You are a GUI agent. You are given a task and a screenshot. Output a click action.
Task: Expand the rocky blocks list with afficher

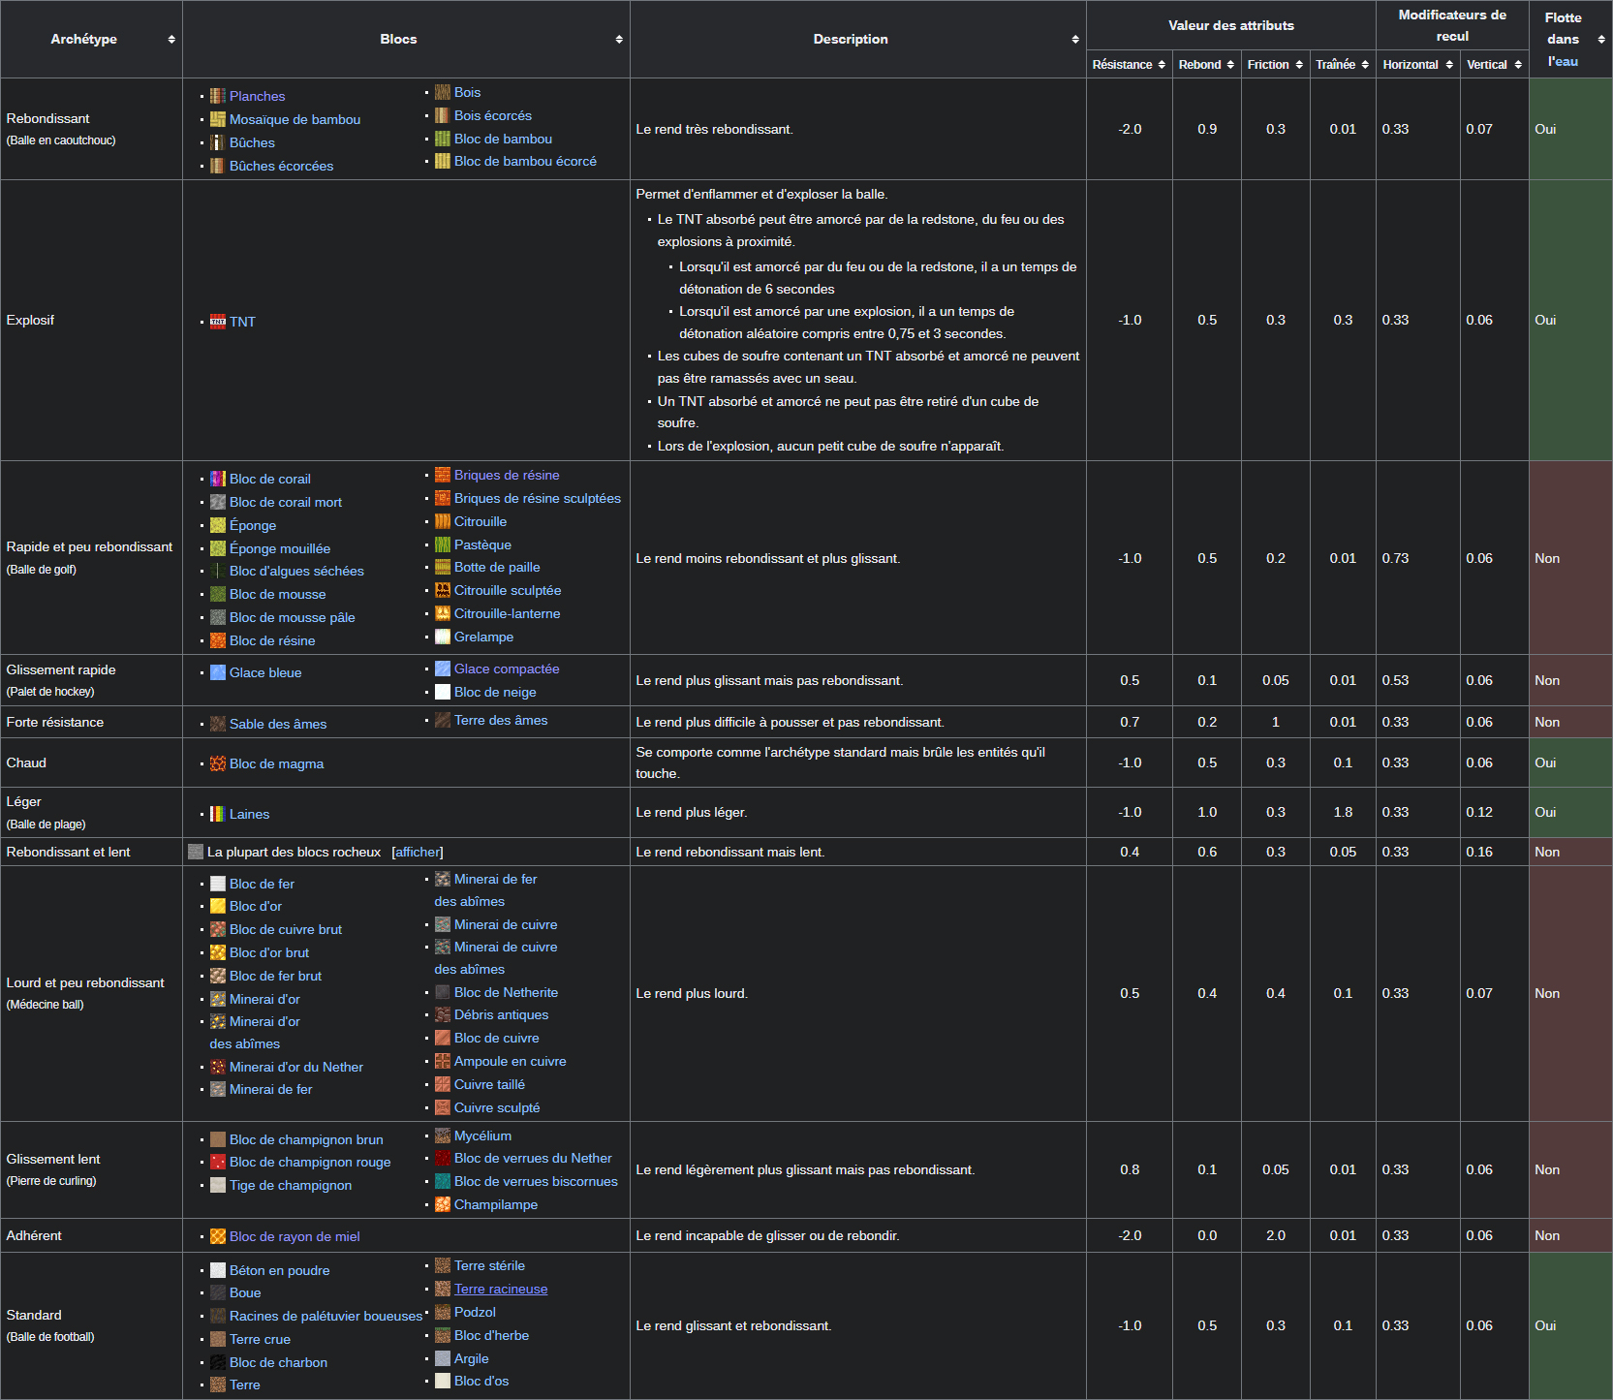coord(418,852)
